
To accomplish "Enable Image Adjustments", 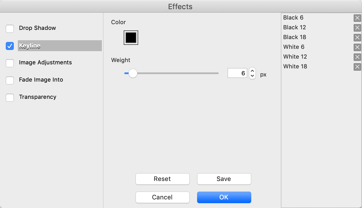I will click(x=9, y=63).
